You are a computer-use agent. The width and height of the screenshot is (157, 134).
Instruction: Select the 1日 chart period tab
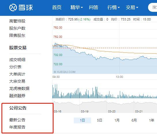[x=82, y=120]
